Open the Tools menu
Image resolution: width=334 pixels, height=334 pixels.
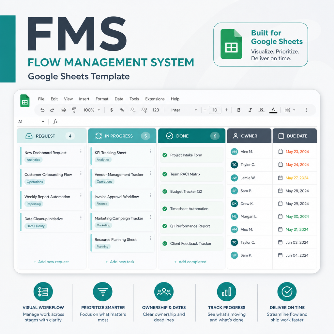pyautogui.click(x=134, y=99)
